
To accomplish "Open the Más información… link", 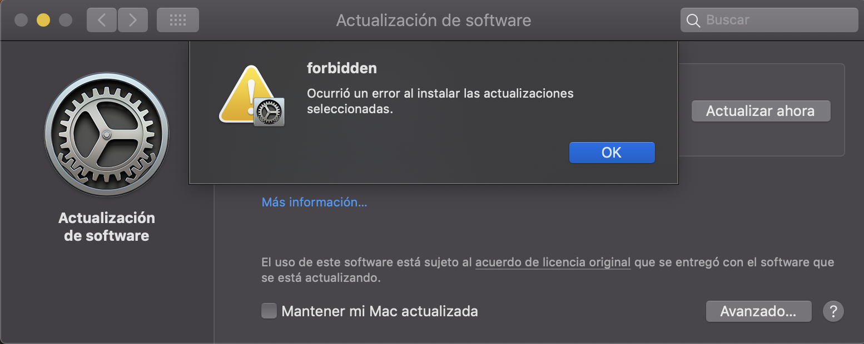I will pos(314,202).
